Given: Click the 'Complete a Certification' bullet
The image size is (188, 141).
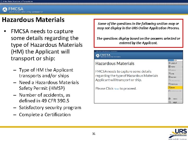Looking at the screenshot, I should pyautogui.click(x=45, y=115).
